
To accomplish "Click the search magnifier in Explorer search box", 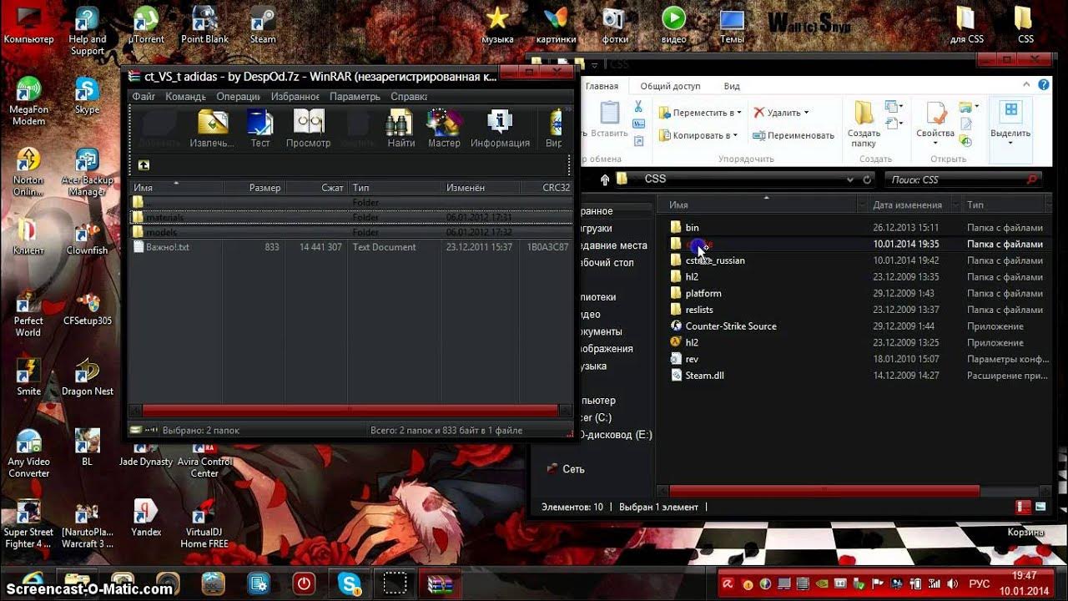I will click(x=1033, y=179).
